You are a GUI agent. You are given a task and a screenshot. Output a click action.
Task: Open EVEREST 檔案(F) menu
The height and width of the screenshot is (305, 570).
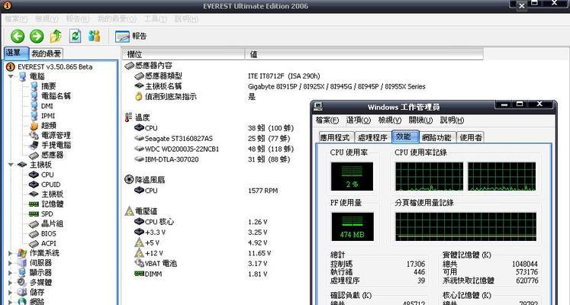point(16,19)
